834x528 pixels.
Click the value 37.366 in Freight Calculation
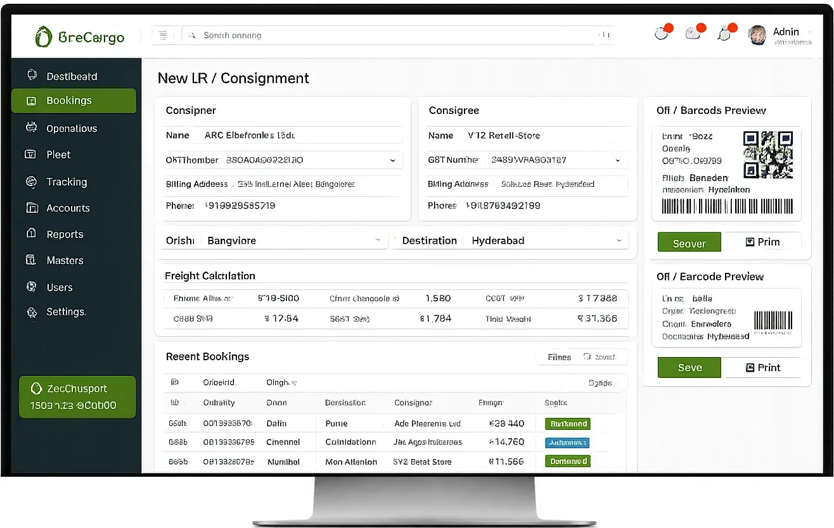pos(598,318)
